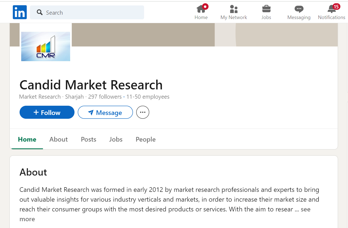348x228 pixels.
Task: Click the Candid Market Research CMR logo
Action: [46, 46]
